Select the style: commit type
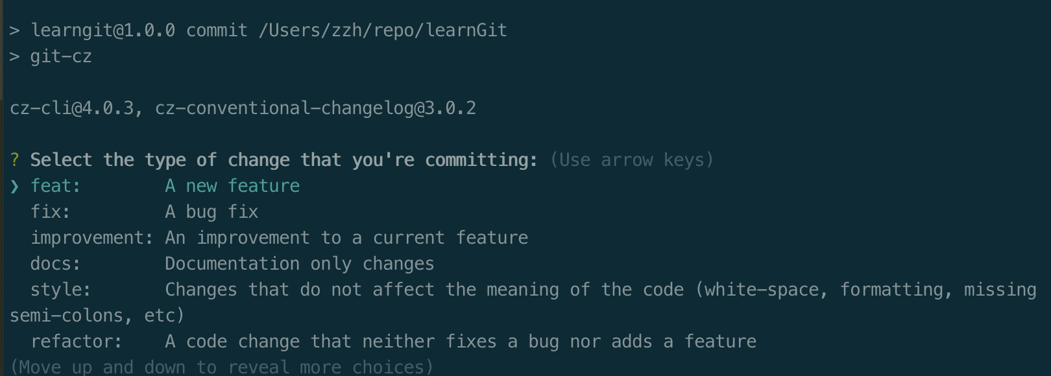The height and width of the screenshot is (376, 1051). 60,290
